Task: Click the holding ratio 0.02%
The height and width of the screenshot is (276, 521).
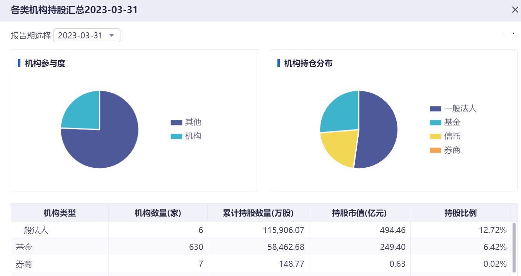Action: click(x=495, y=264)
